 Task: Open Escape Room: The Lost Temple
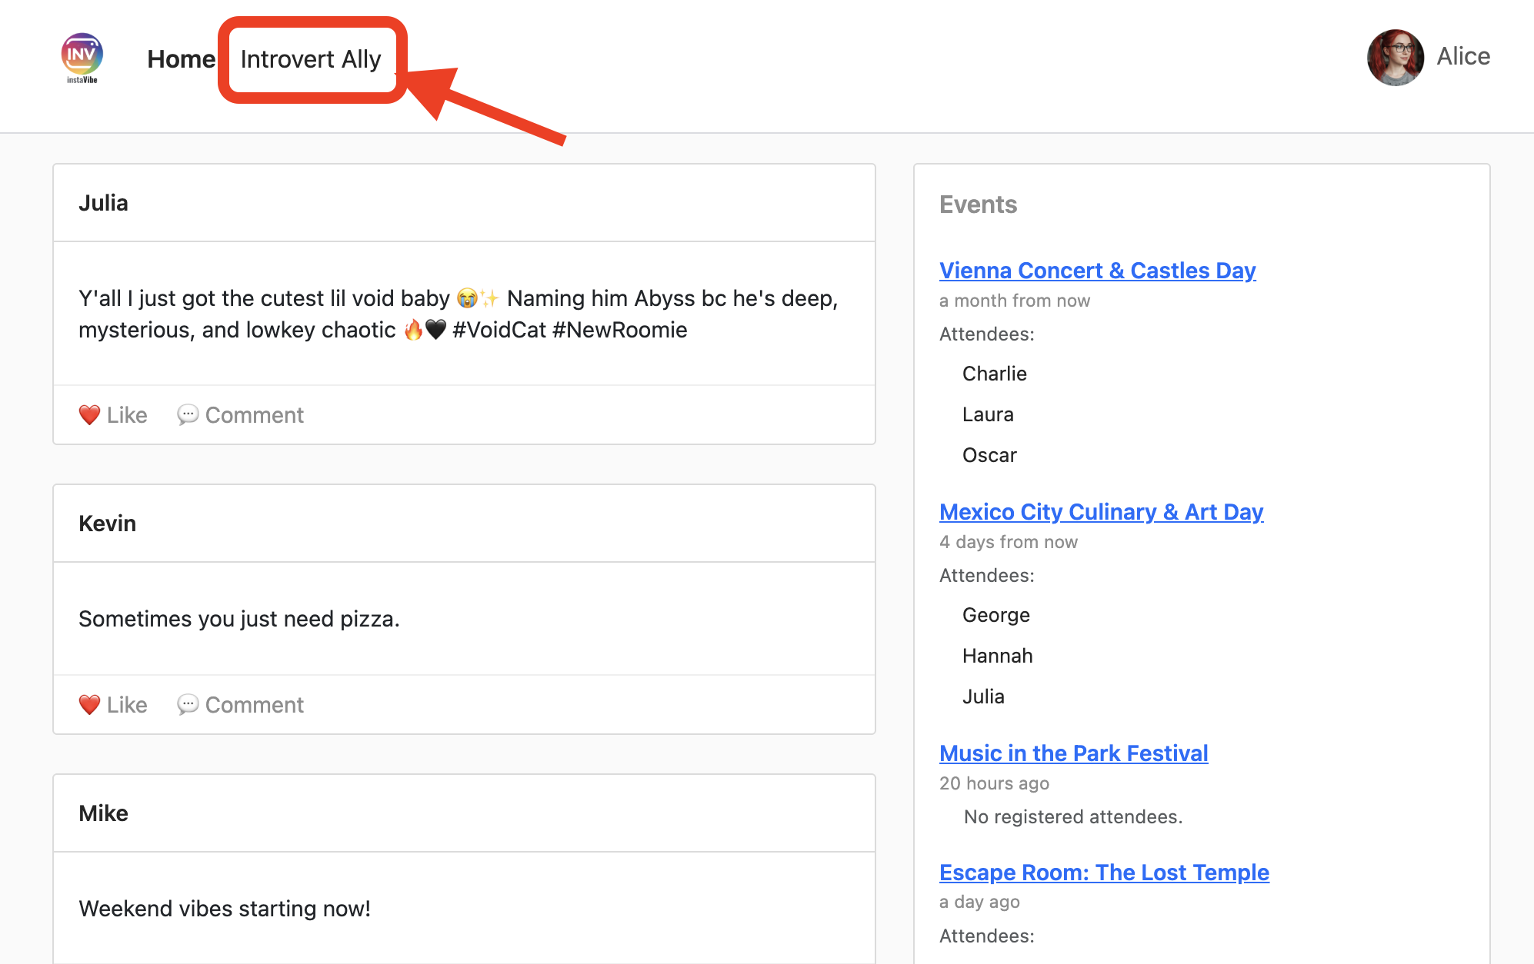[1104, 873]
